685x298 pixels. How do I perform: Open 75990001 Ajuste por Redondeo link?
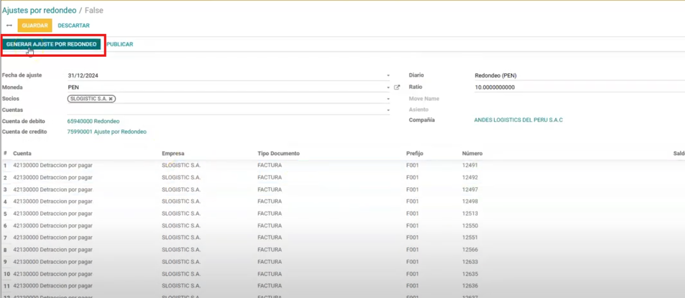tap(107, 132)
